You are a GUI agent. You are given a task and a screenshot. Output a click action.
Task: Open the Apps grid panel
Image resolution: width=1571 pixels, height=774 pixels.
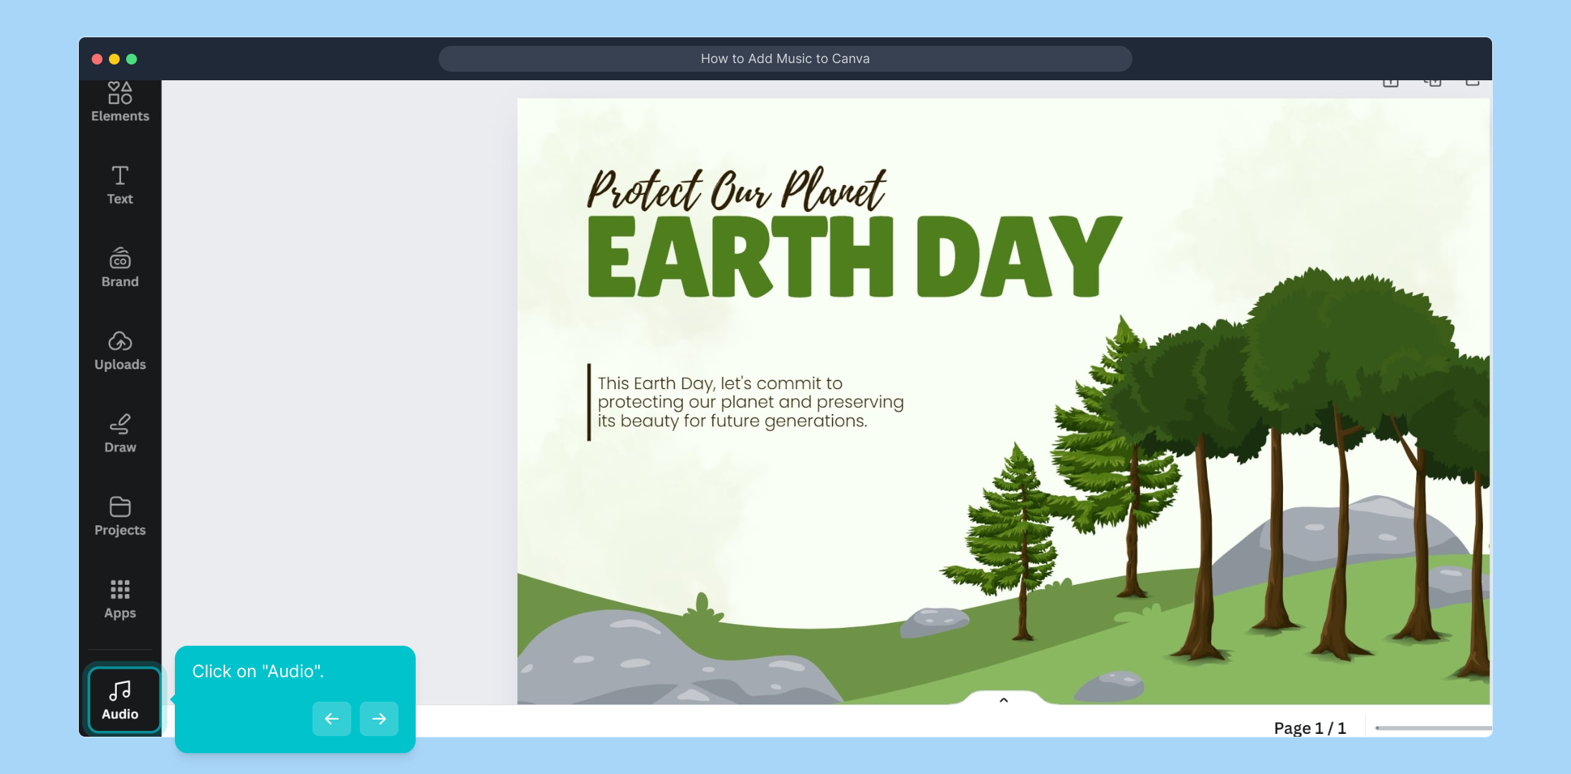coord(120,599)
